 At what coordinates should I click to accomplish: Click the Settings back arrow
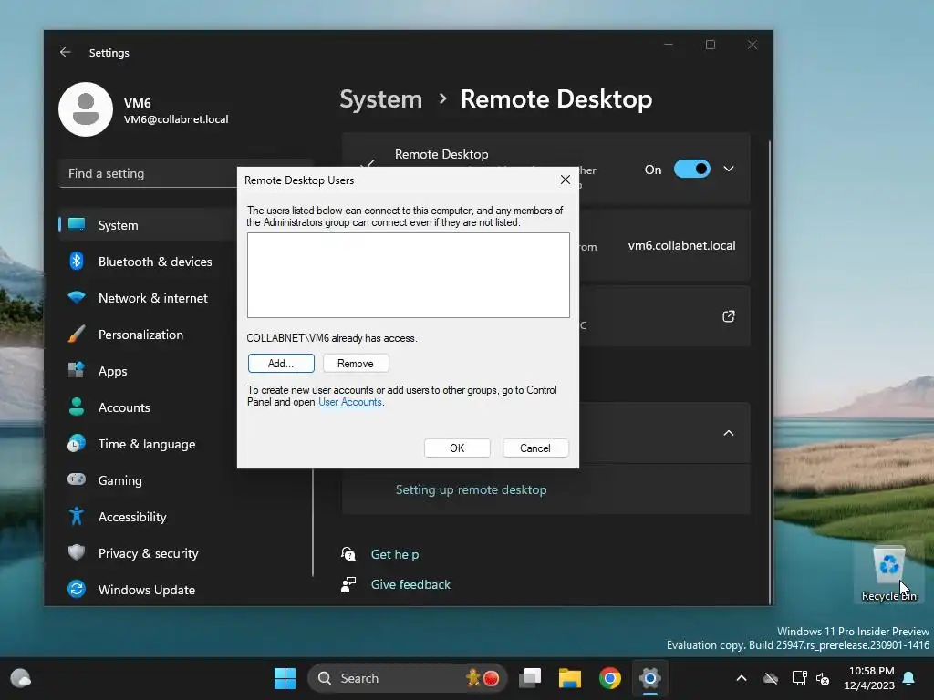coord(65,52)
